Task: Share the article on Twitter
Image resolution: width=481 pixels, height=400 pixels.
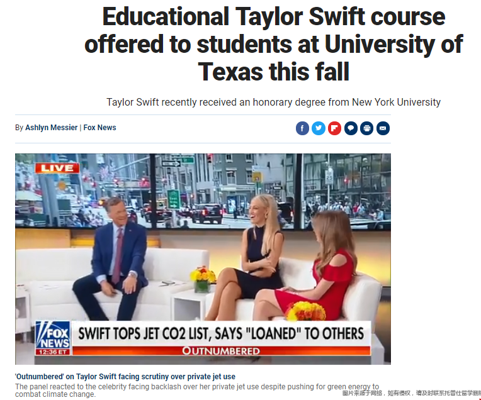Action: click(x=319, y=128)
